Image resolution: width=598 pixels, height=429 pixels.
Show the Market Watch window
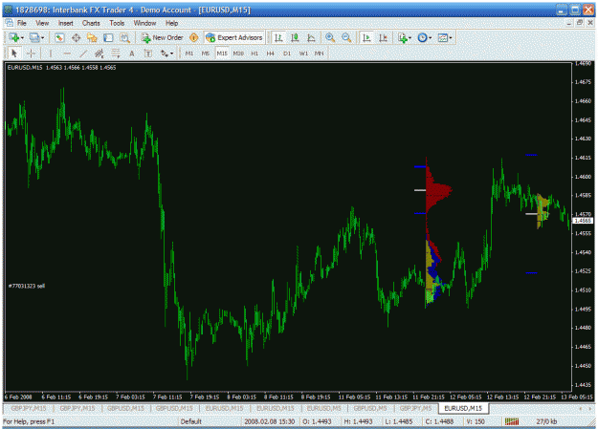[x=59, y=37]
